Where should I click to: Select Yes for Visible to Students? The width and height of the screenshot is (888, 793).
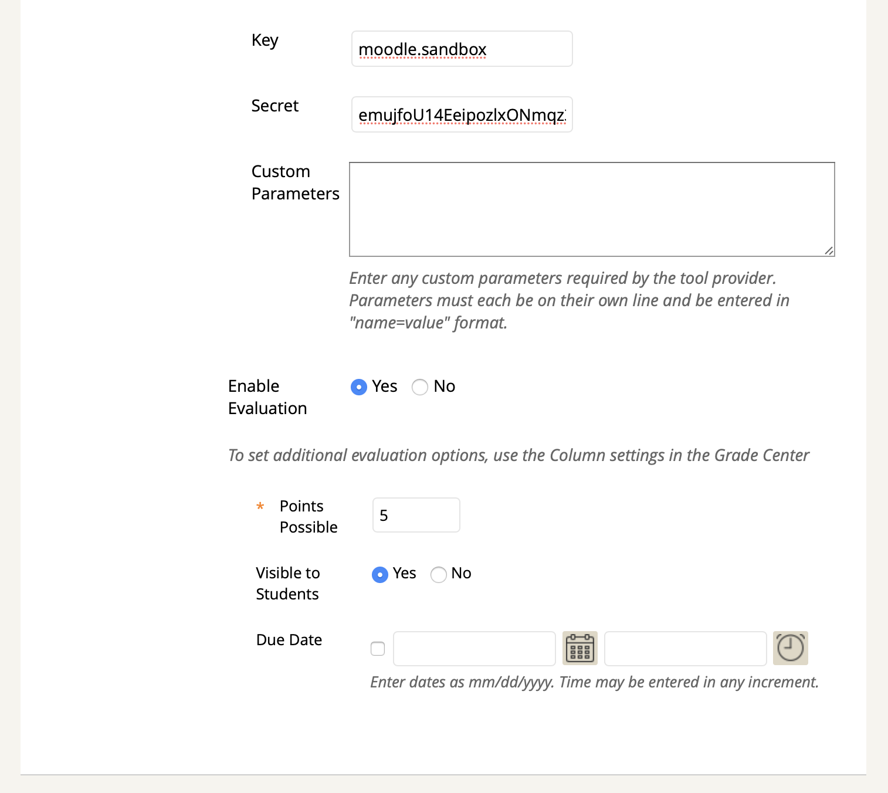(x=380, y=575)
